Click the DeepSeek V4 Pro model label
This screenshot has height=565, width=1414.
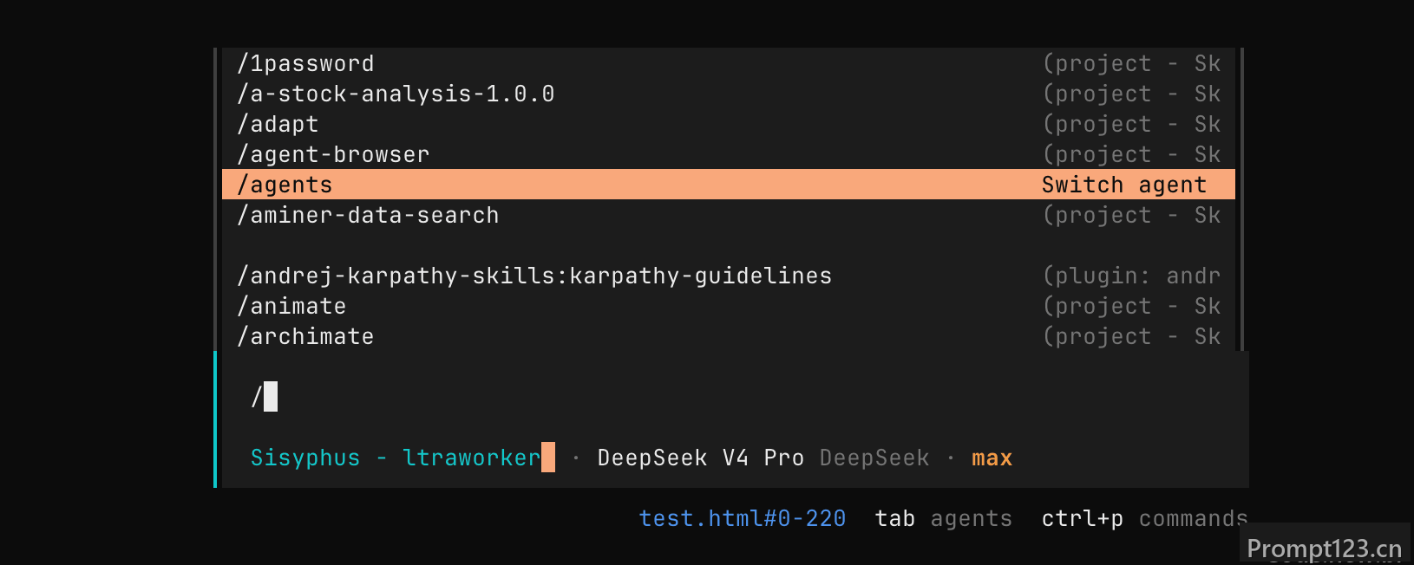[701, 458]
